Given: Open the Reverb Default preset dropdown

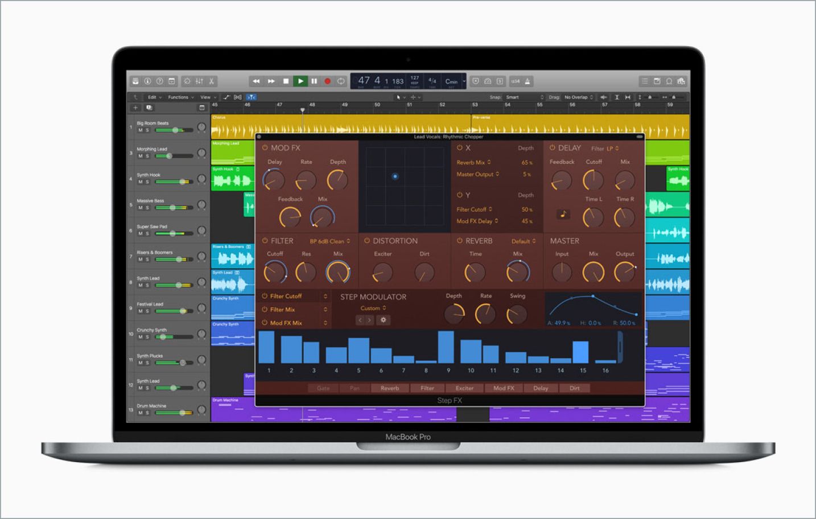Looking at the screenshot, I should point(523,241).
